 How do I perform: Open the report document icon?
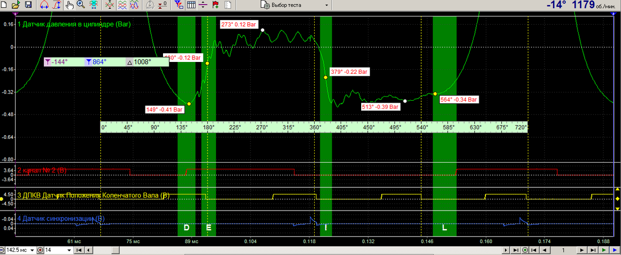(x=228, y=5)
